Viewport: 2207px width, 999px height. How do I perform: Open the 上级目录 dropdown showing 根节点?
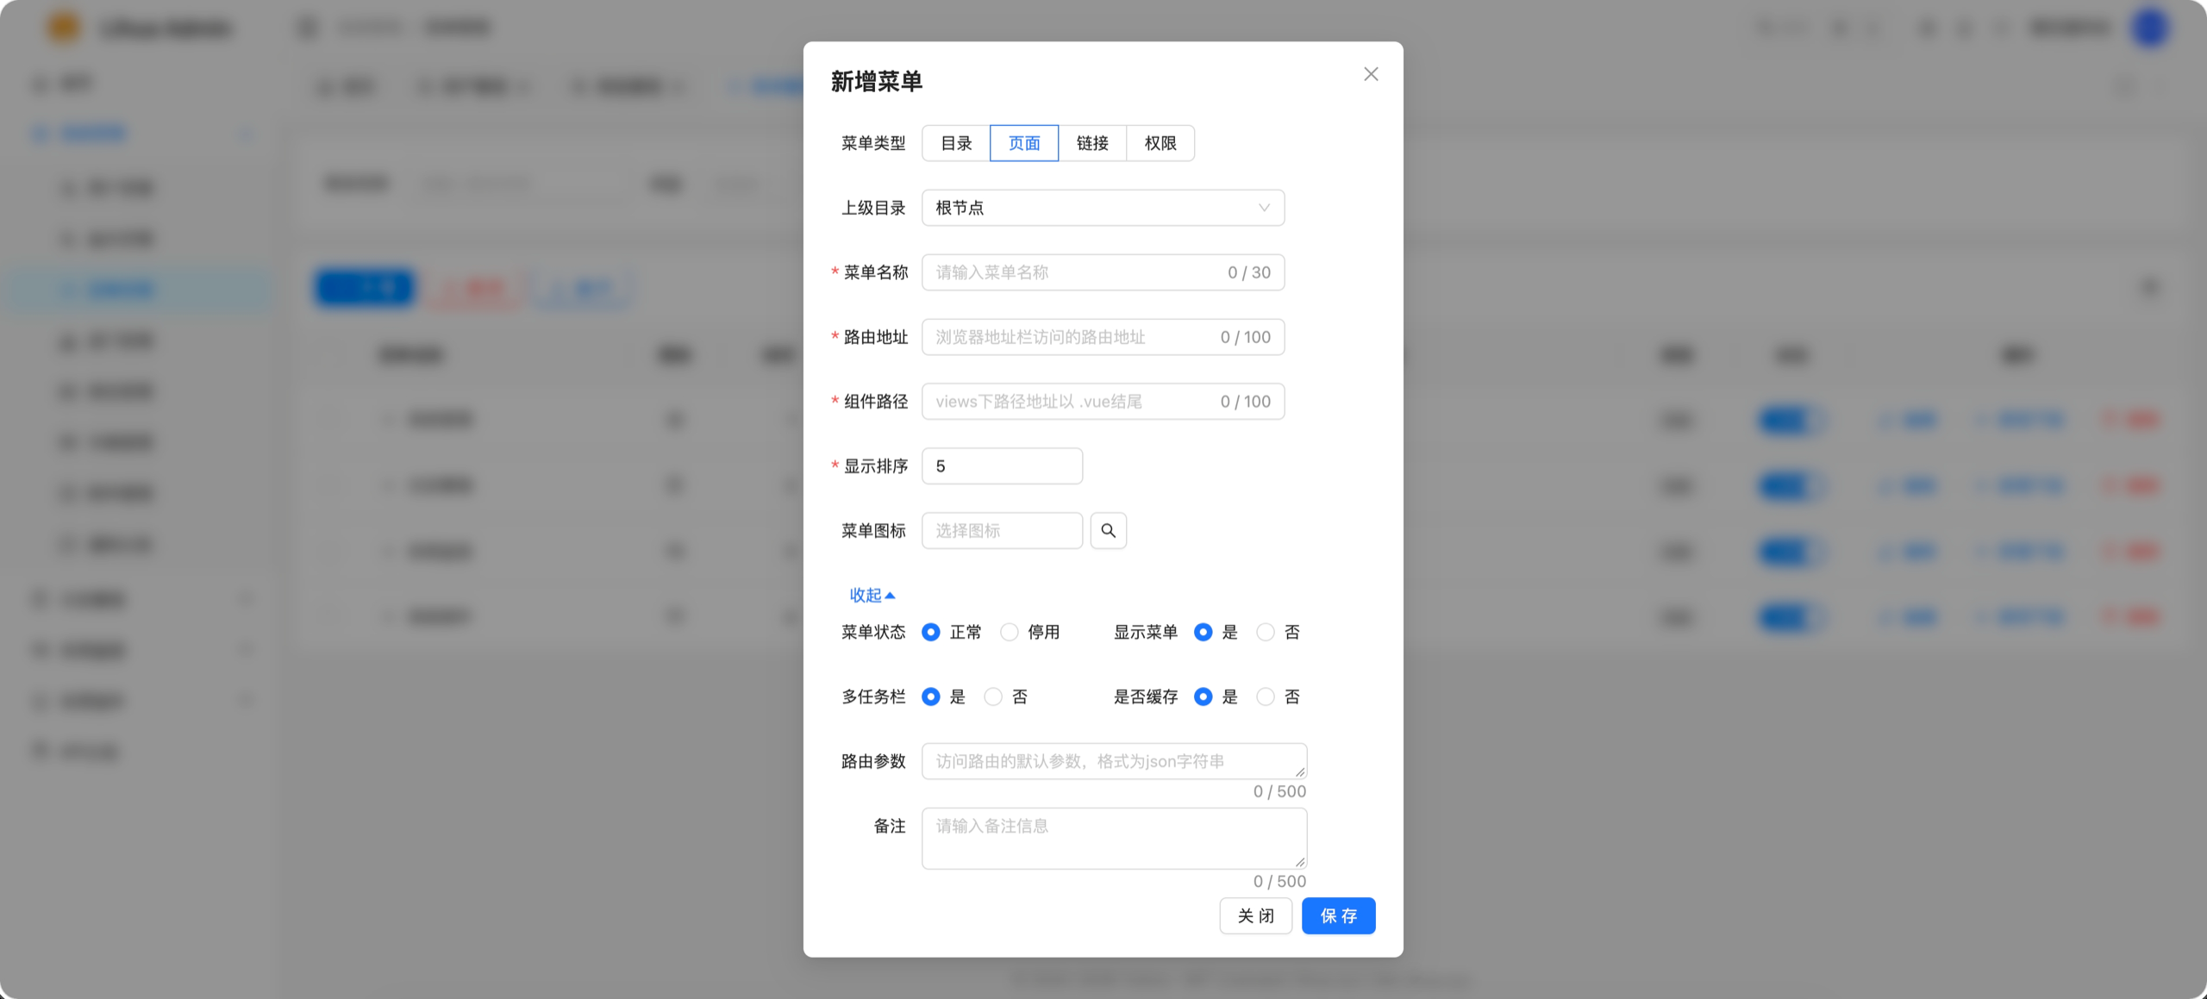[x=1103, y=208]
